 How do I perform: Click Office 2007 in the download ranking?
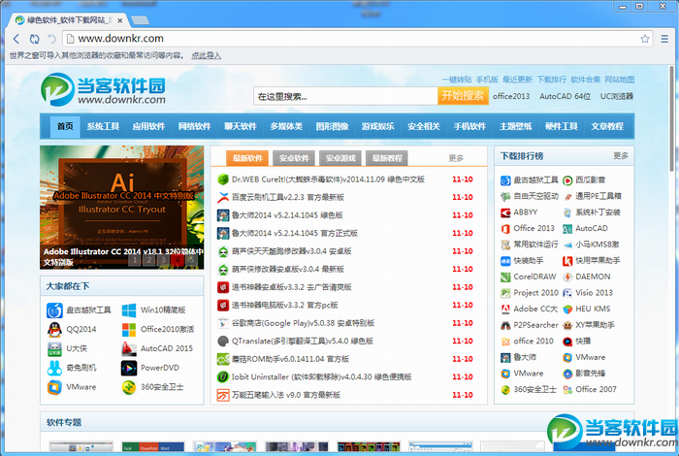click(596, 390)
